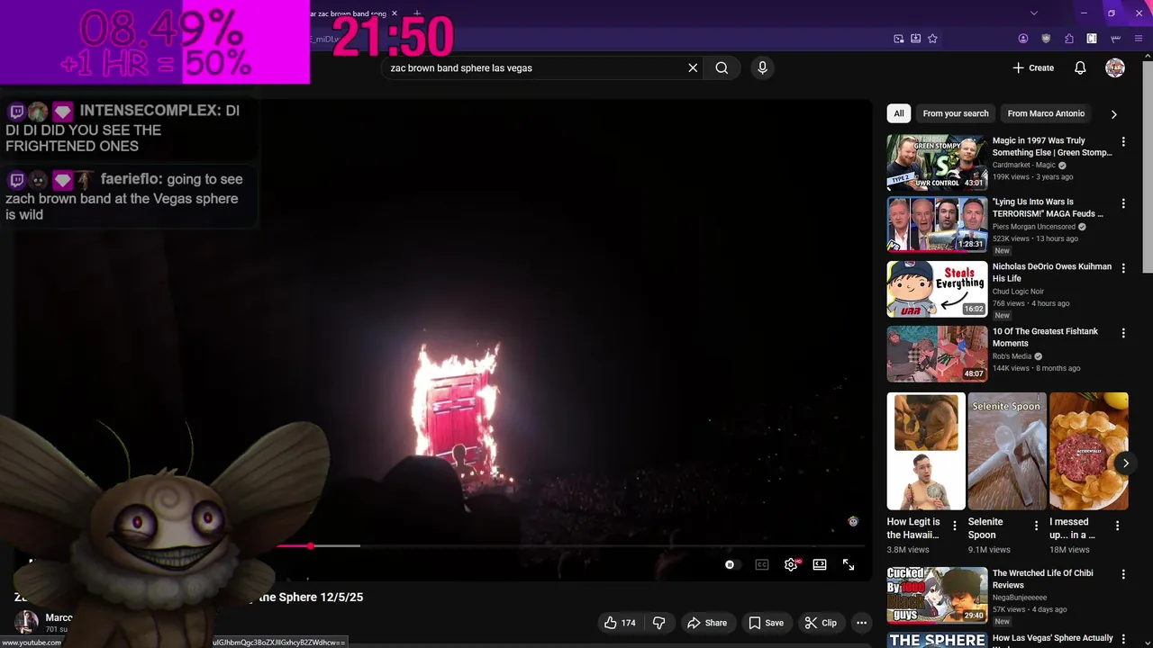This screenshot has height=648, width=1153.
Task: Toggle closed captions (CC)
Action: tap(762, 564)
